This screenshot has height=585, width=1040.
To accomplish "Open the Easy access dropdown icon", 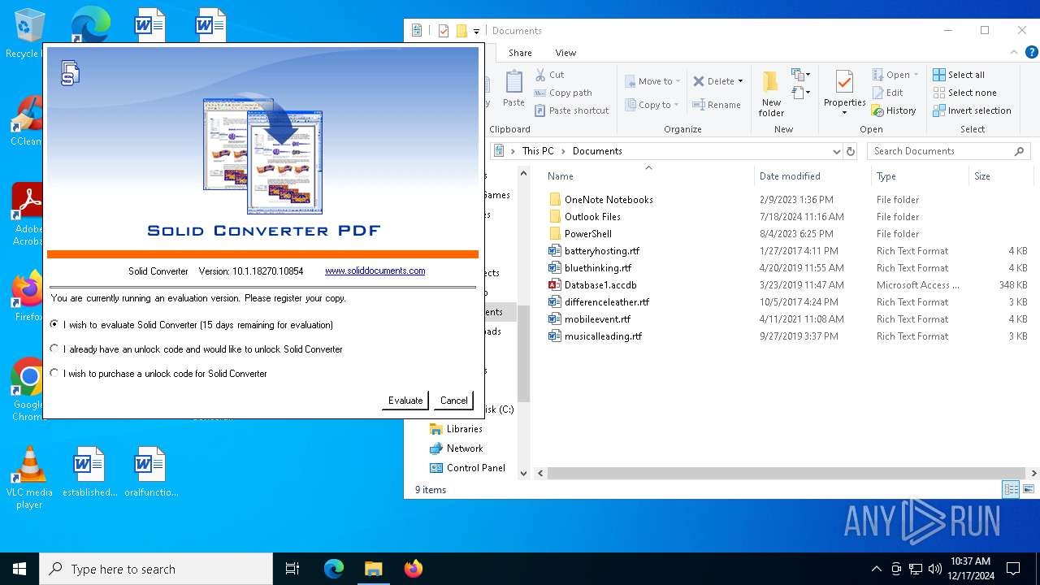I will [801, 93].
